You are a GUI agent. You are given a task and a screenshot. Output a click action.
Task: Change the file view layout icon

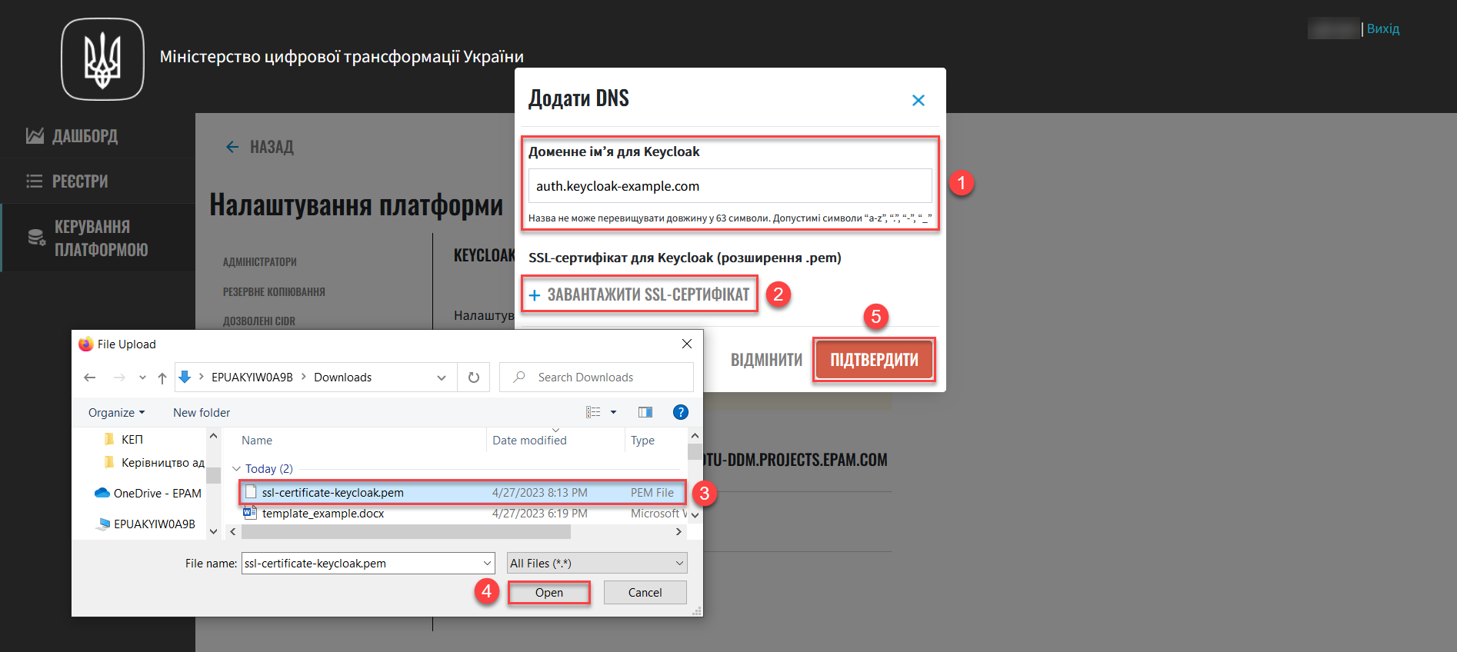click(593, 412)
